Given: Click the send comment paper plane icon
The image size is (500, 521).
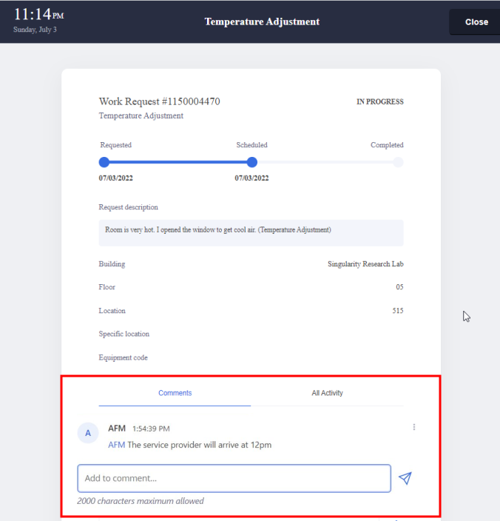Looking at the screenshot, I should pos(405,478).
